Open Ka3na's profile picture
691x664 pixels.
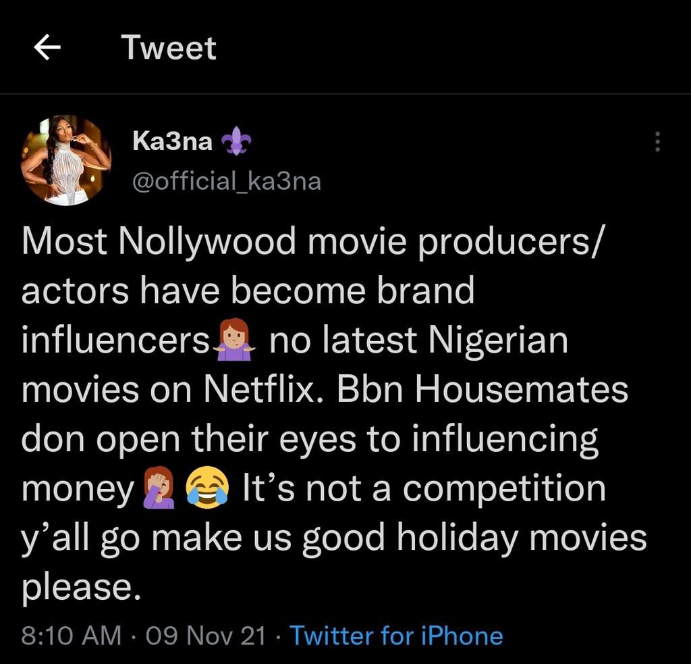65,160
